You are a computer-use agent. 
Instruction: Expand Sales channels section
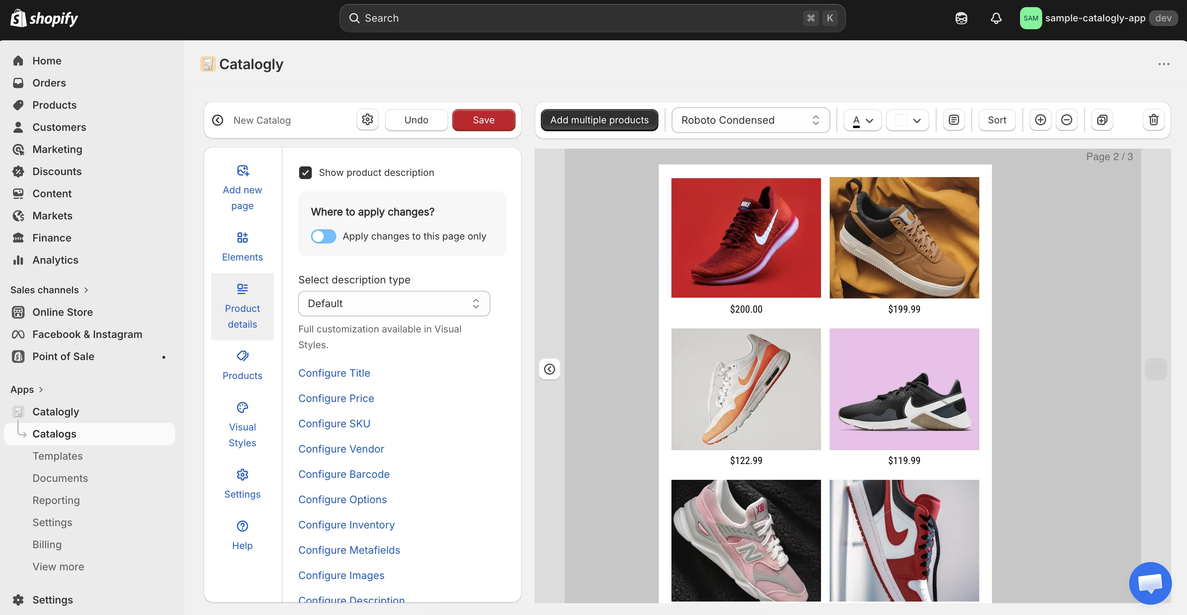pyautogui.click(x=49, y=290)
